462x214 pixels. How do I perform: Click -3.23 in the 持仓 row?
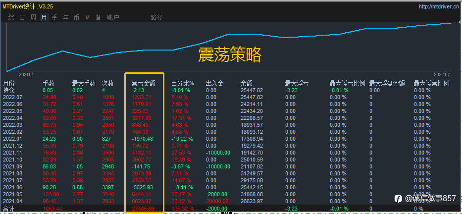coord(291,90)
